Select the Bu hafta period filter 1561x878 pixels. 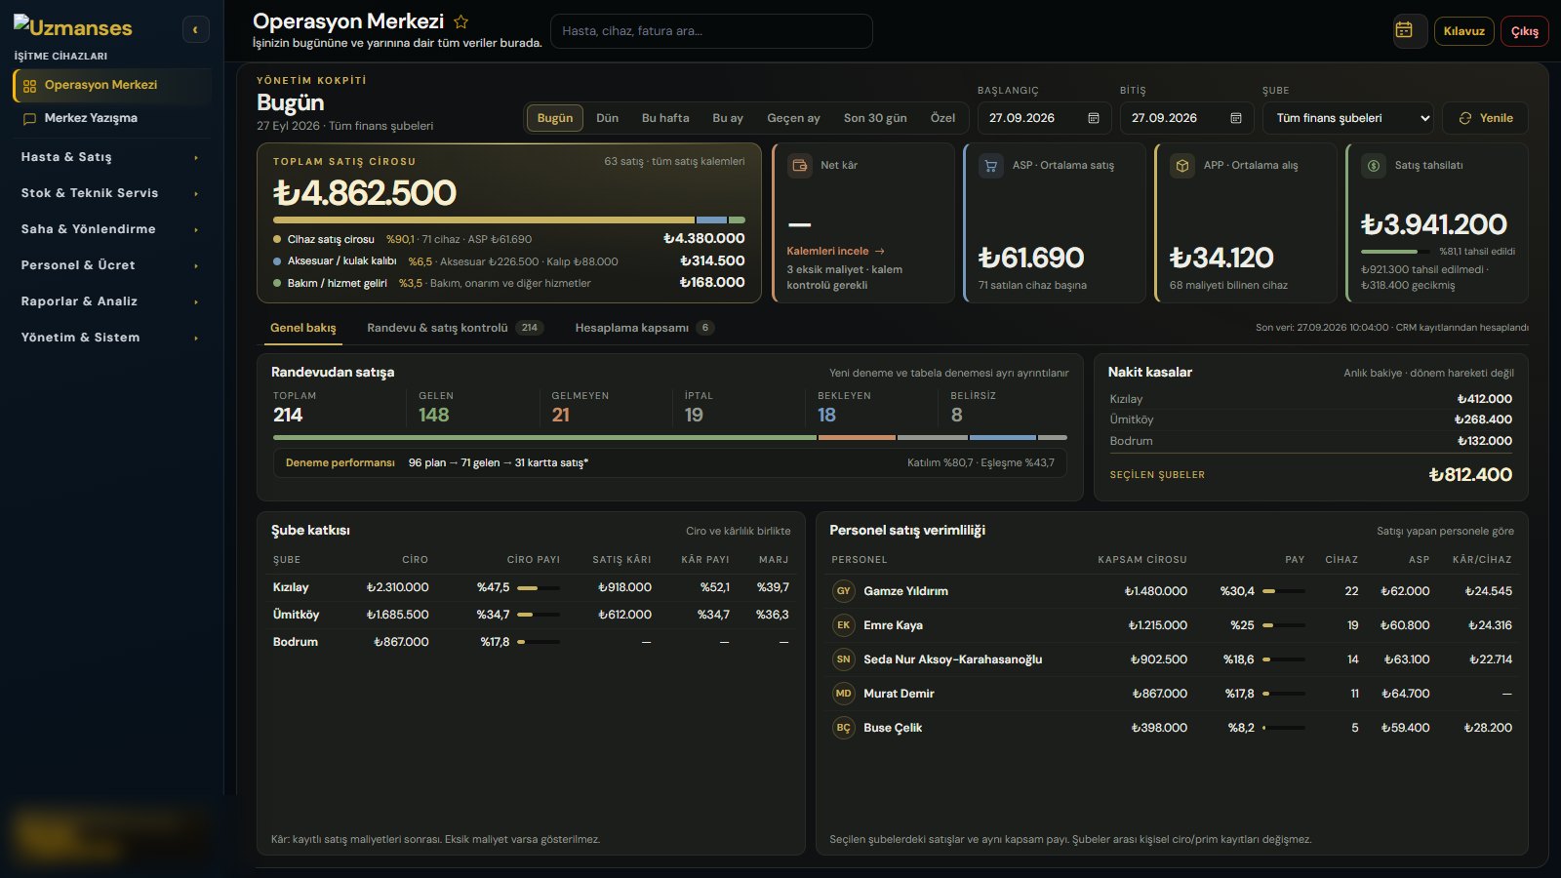665,118
